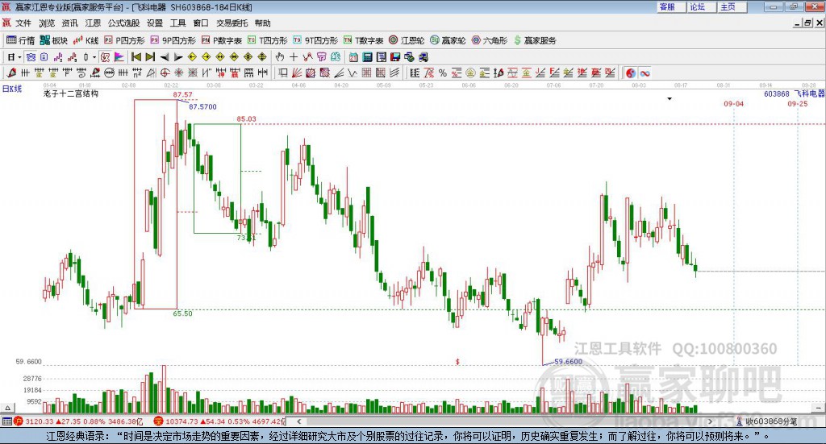The width and height of the screenshot is (826, 444).
Task: Click the 09-25 date marker
Action: click(x=798, y=104)
